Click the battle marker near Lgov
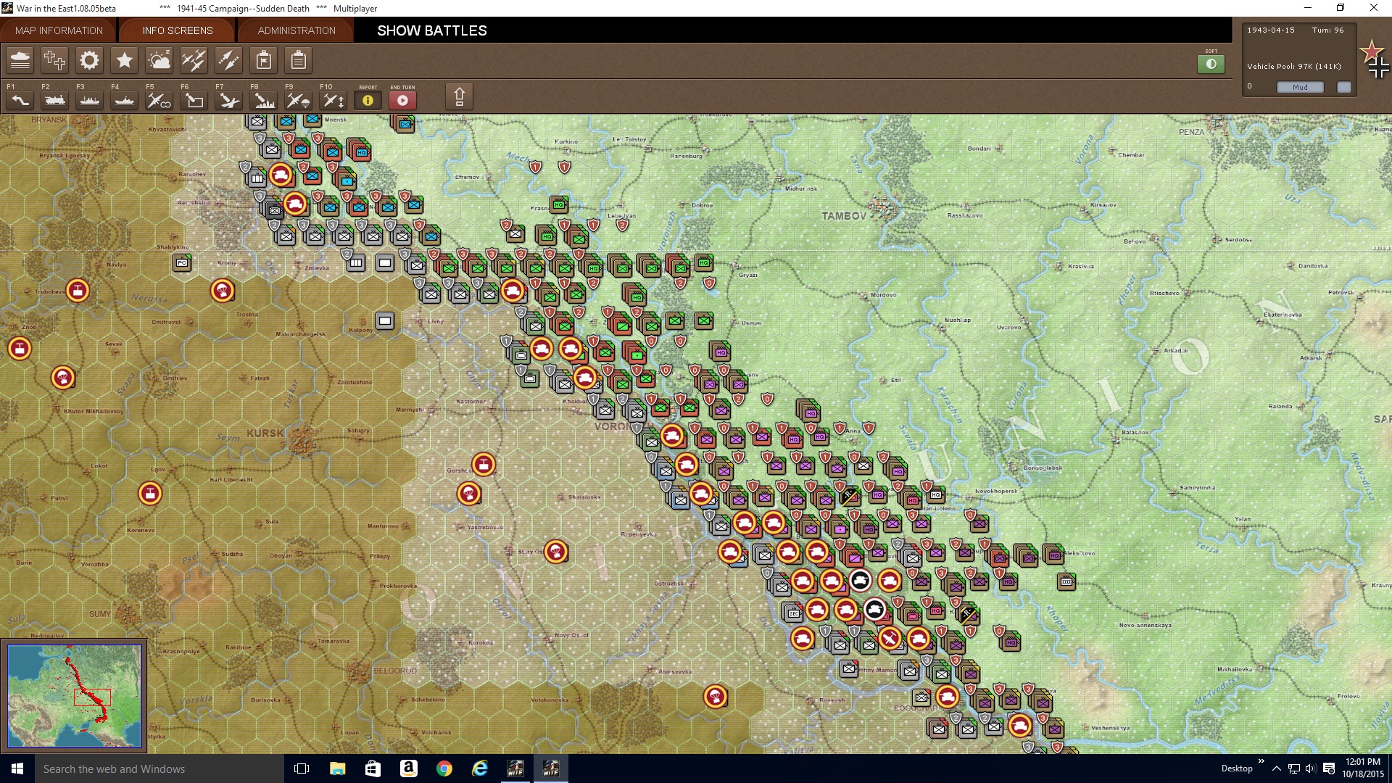Viewport: 1392px width, 783px height. (150, 494)
